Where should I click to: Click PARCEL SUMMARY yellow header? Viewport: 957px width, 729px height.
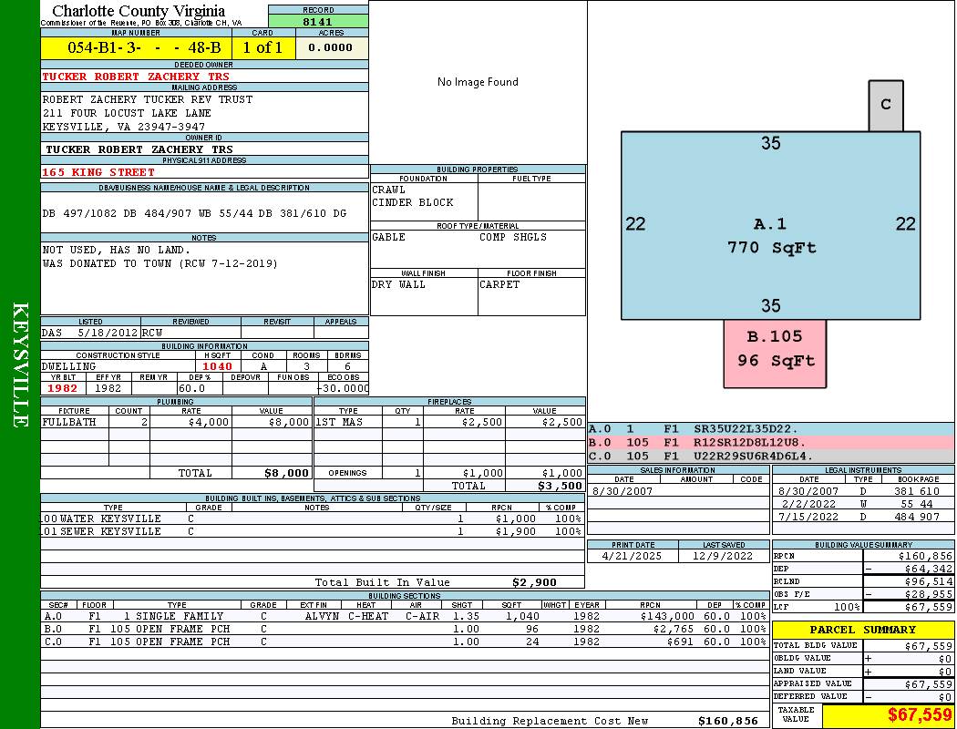point(863,630)
